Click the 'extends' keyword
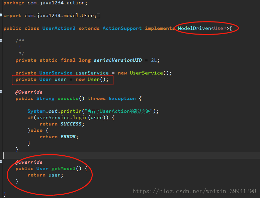The width and height of the screenshot is (260, 198). tap(89, 28)
